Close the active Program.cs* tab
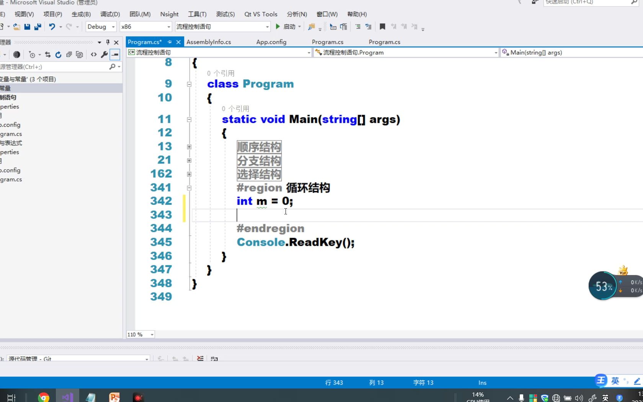This screenshot has height=402, width=643. pyautogui.click(x=178, y=42)
